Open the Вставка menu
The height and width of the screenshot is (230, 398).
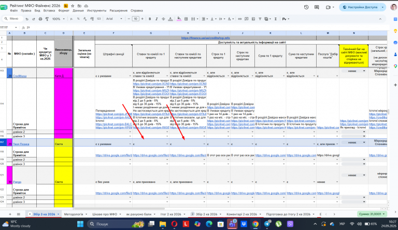49,11
